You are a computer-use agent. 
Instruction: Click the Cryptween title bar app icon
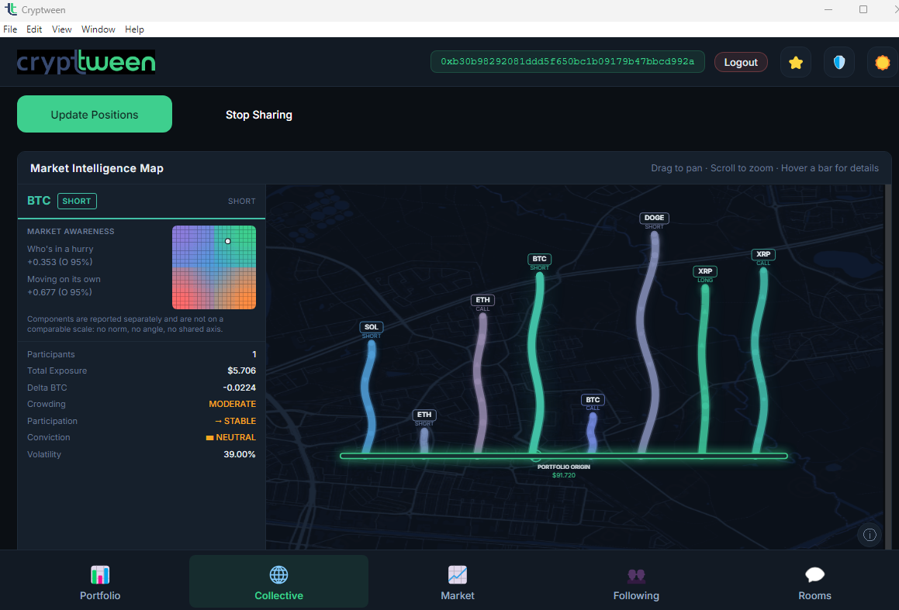point(10,9)
